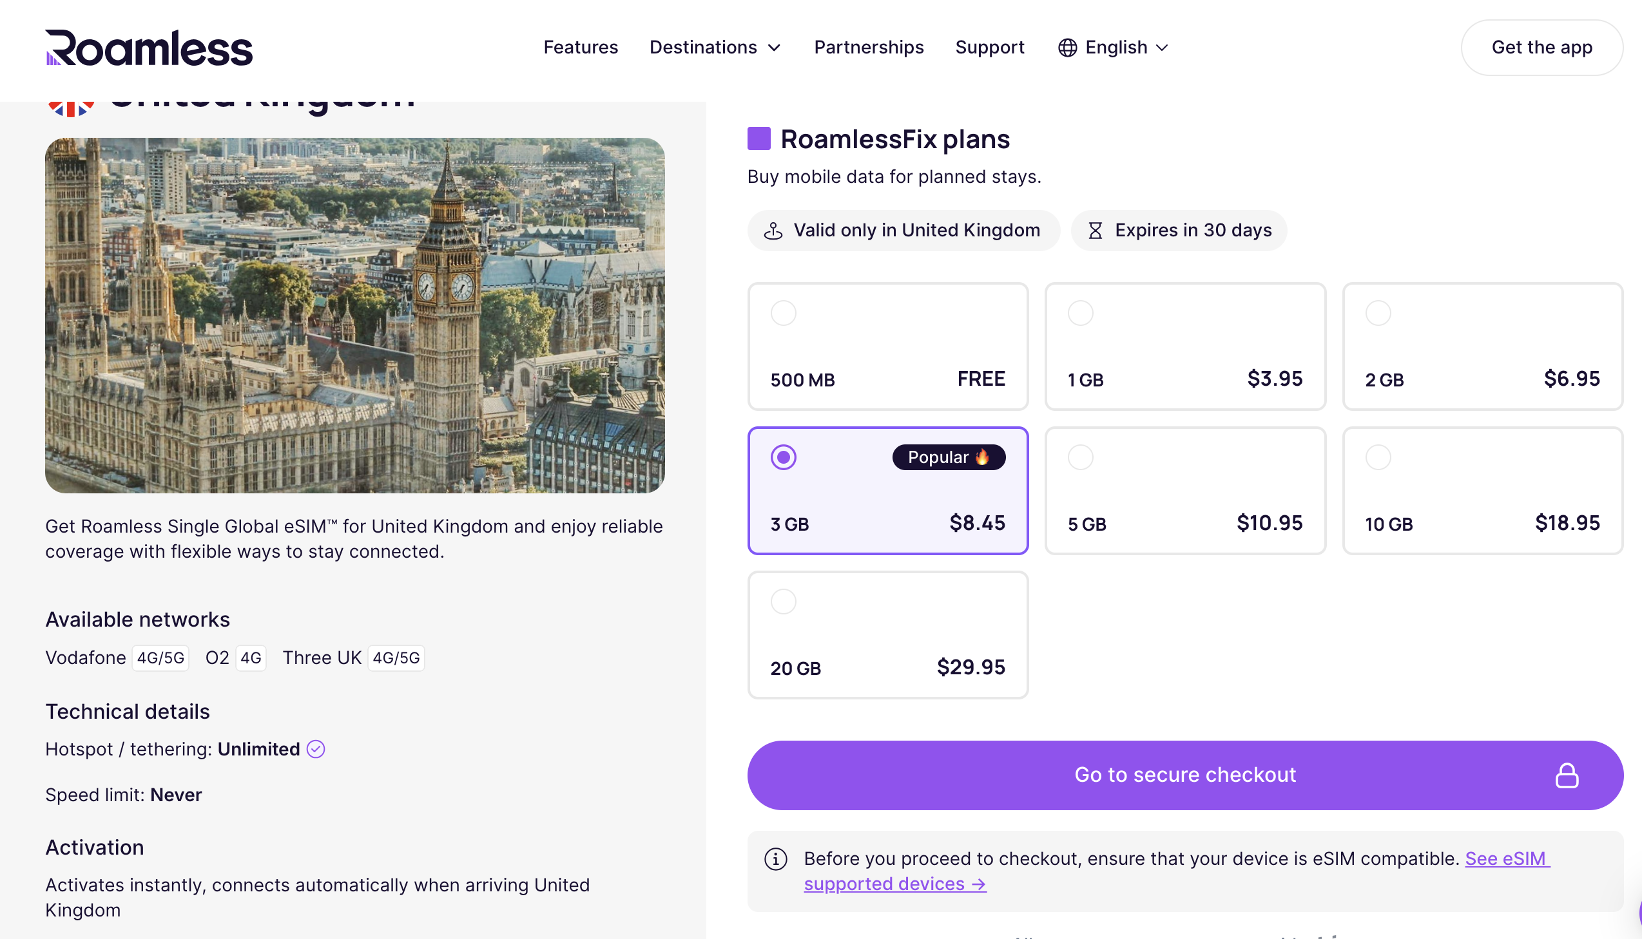The image size is (1642, 939).
Task: Open the eSIM supported devices link
Action: [x=894, y=884]
